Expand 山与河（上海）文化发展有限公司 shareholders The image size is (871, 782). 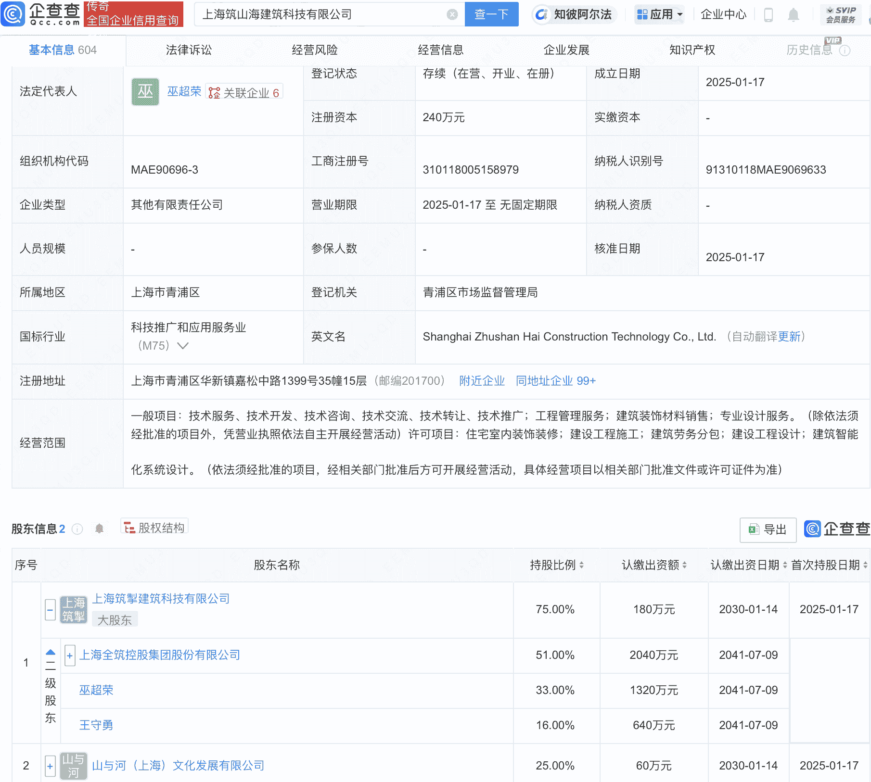50,766
